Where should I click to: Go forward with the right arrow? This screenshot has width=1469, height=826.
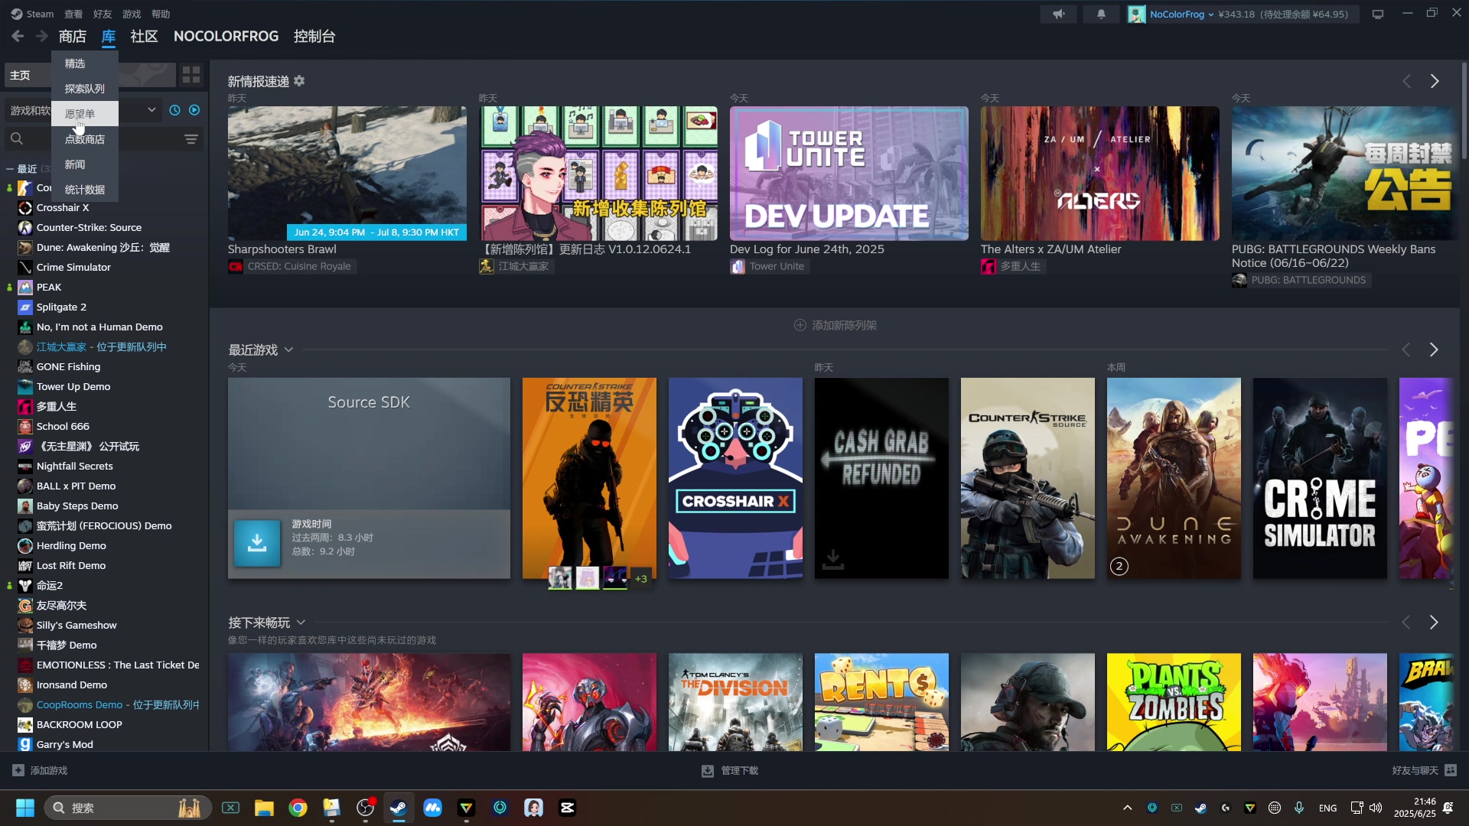pos(42,36)
